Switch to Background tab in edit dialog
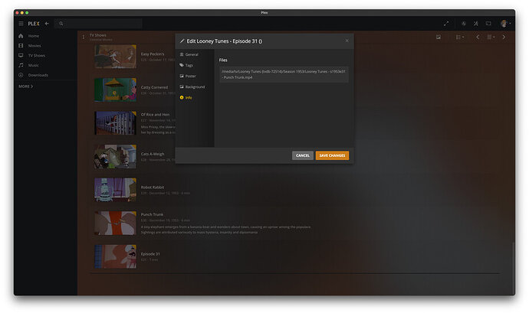The image size is (529, 313). (x=194, y=87)
